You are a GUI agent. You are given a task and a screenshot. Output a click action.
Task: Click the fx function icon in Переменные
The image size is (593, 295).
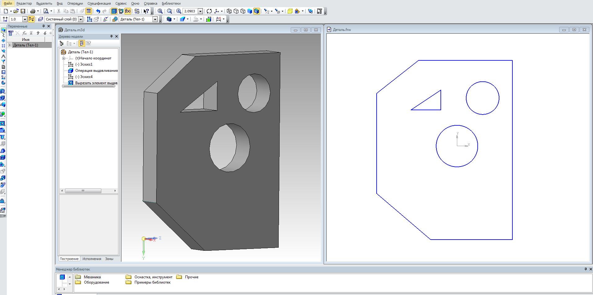click(24, 33)
